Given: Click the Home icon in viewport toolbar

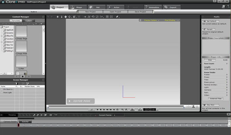Looking at the screenshot, I should (58, 17).
